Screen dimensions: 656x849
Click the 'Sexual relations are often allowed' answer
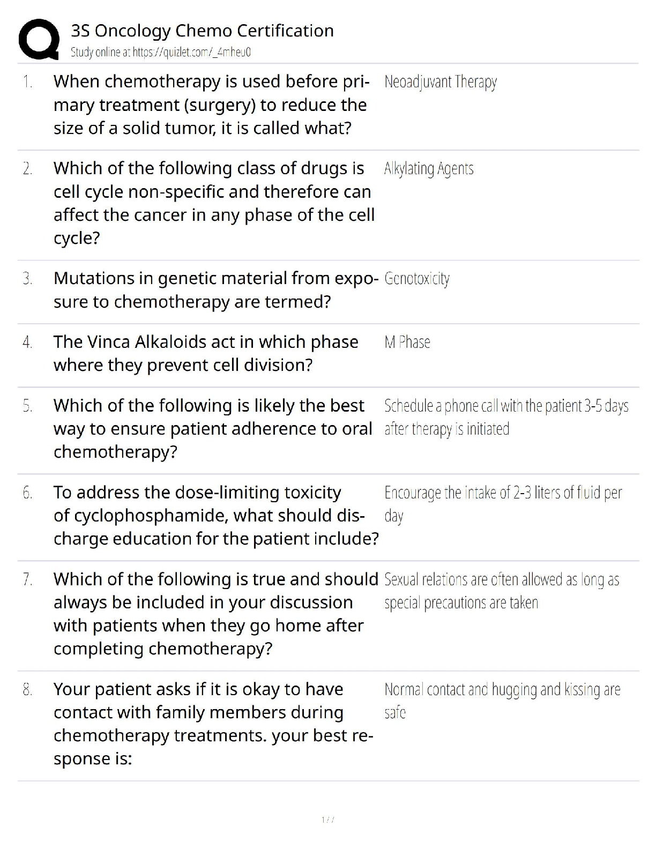click(x=501, y=591)
